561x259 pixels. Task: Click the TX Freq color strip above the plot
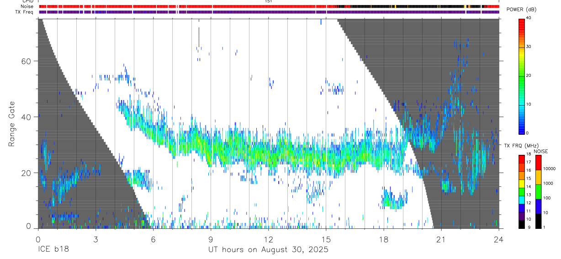269,12
